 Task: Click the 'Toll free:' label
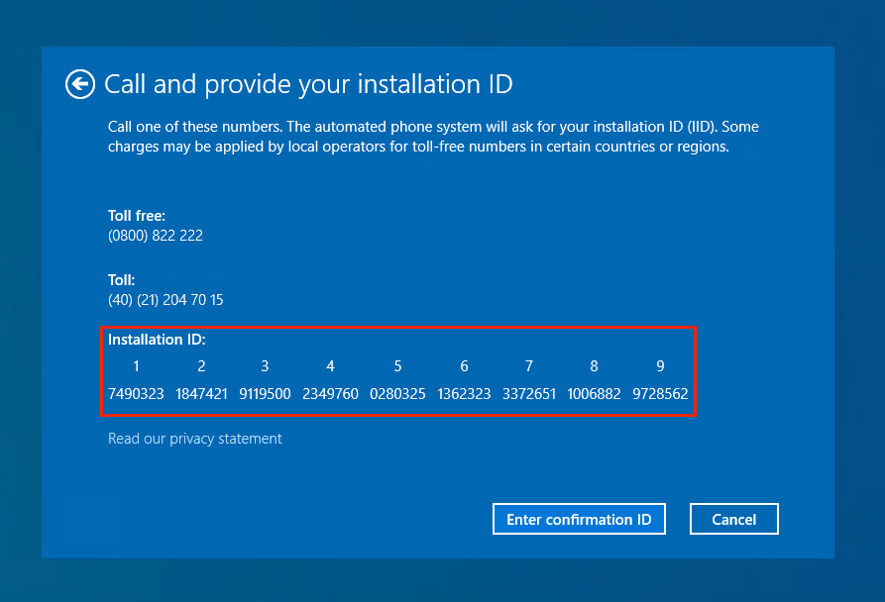pyautogui.click(x=137, y=215)
